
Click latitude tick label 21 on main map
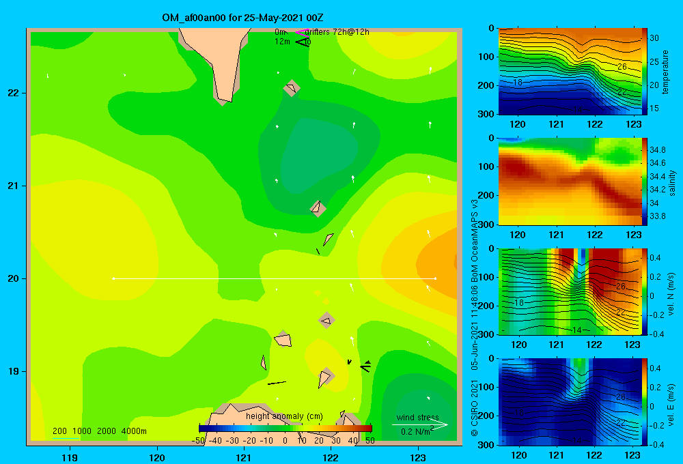coord(13,186)
